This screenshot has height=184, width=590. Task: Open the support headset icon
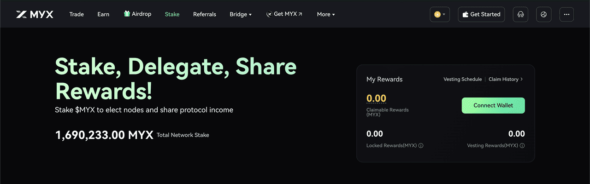pos(521,14)
